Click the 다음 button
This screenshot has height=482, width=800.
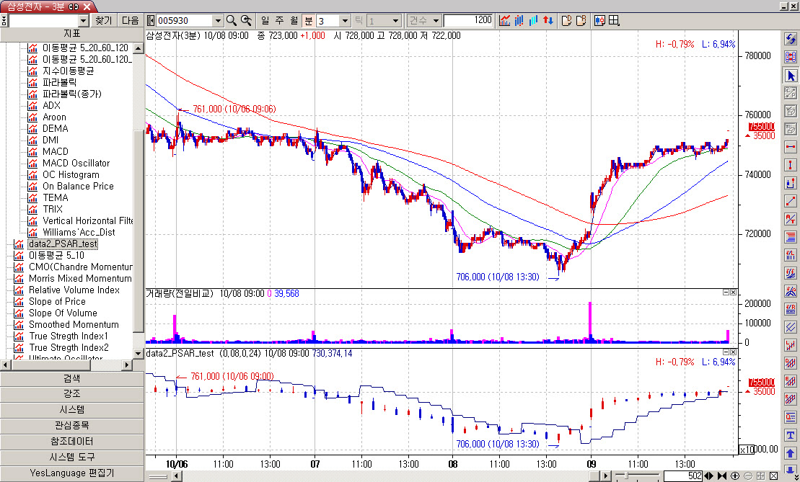pos(130,21)
